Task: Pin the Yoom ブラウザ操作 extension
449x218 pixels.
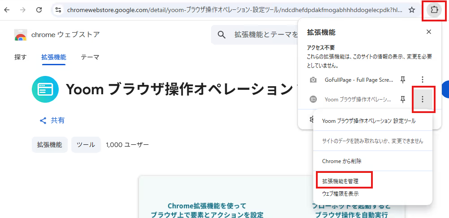Action: pos(402,99)
